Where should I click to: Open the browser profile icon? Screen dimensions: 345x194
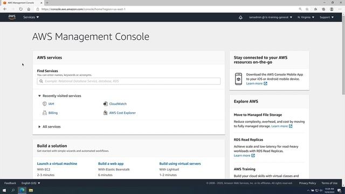(332, 9)
